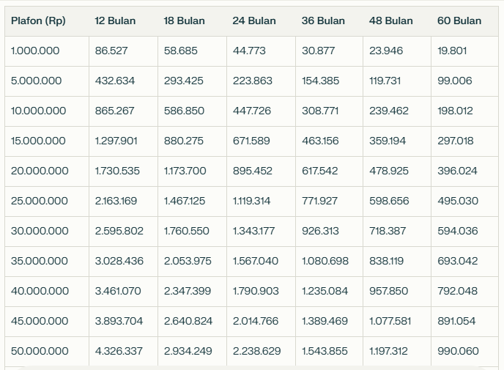
Task: Click the installment value 990.060
Action: pyautogui.click(x=459, y=351)
